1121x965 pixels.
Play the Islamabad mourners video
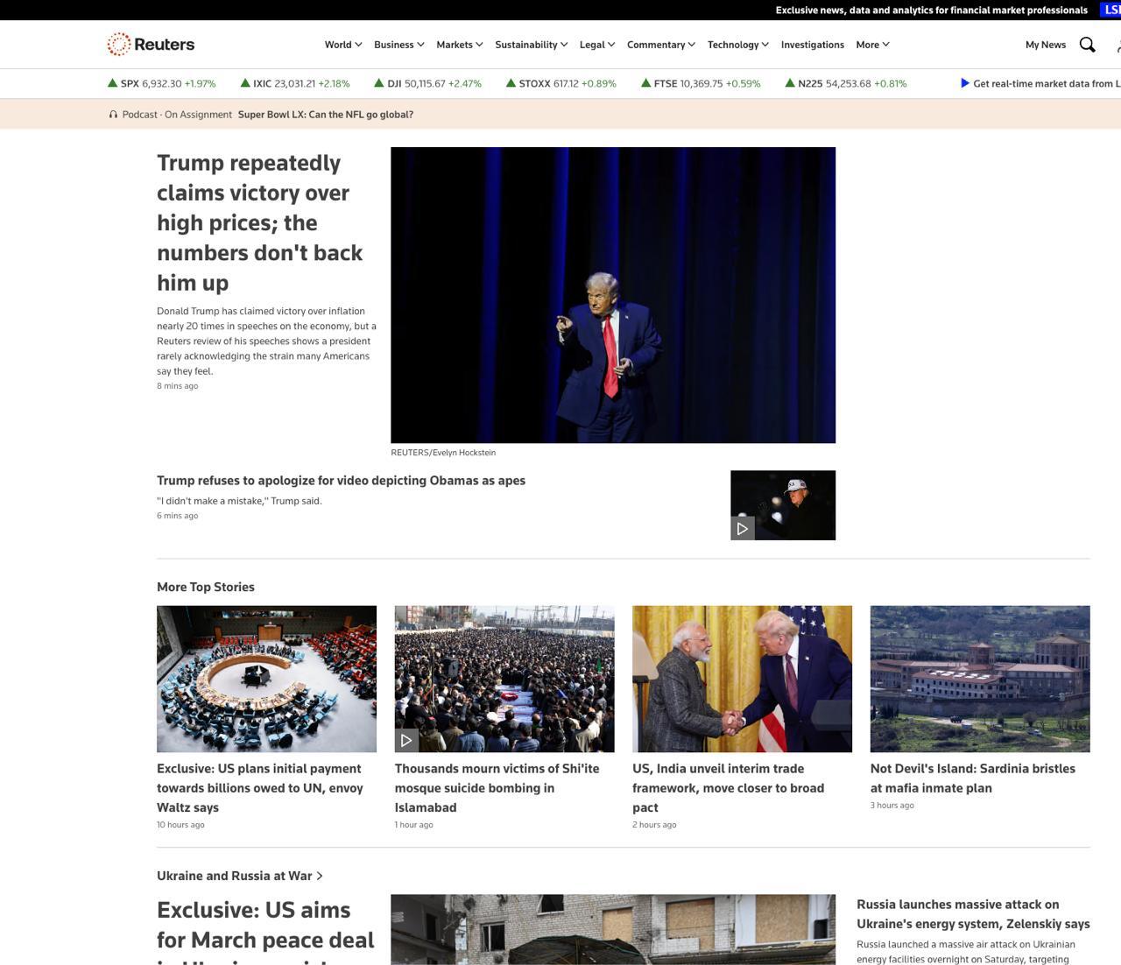click(x=406, y=740)
